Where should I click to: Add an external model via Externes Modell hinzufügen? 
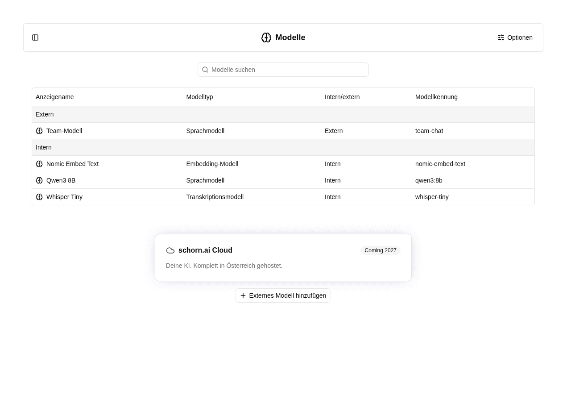click(283, 295)
